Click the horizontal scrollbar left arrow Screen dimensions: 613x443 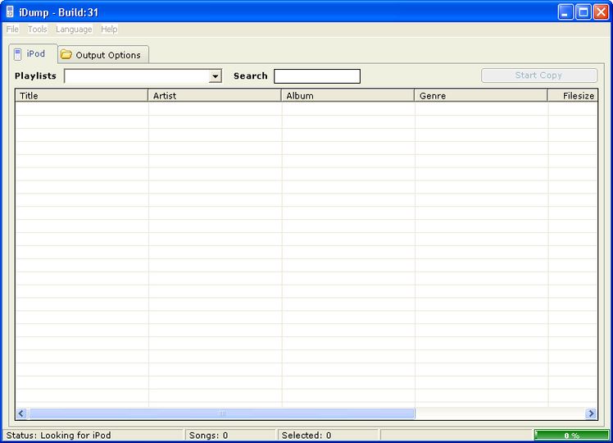(21, 413)
